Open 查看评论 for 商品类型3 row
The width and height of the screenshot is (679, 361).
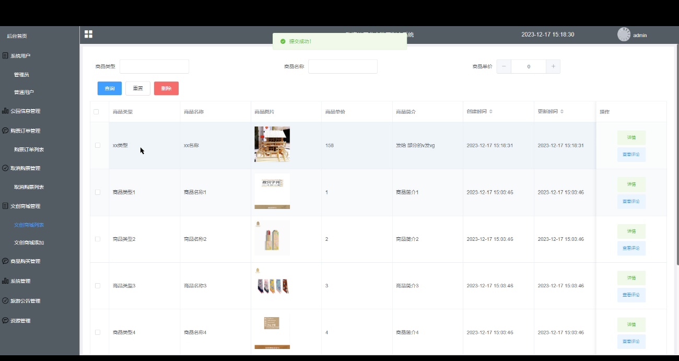tap(631, 295)
